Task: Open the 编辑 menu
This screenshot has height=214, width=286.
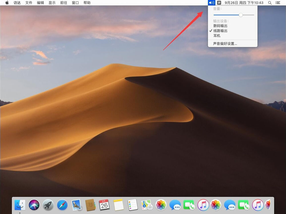Action: (40, 3)
